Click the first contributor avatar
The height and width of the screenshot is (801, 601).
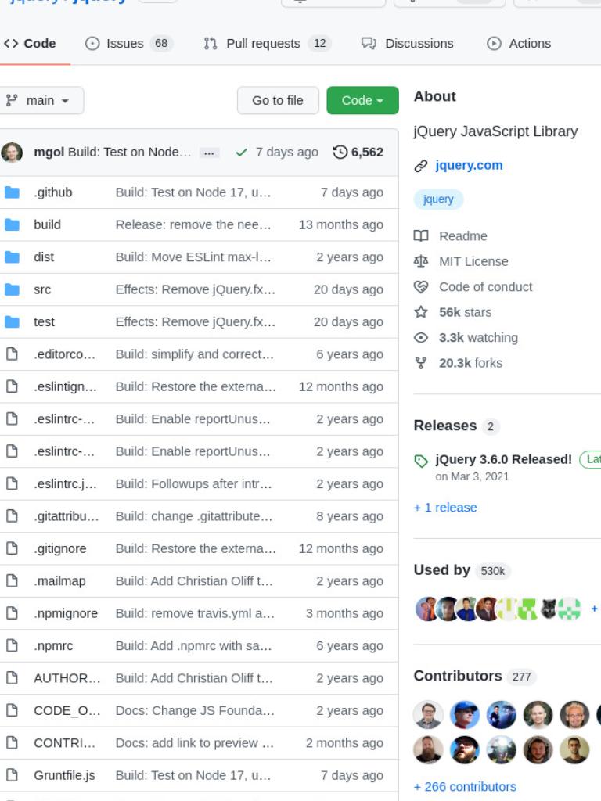428,715
